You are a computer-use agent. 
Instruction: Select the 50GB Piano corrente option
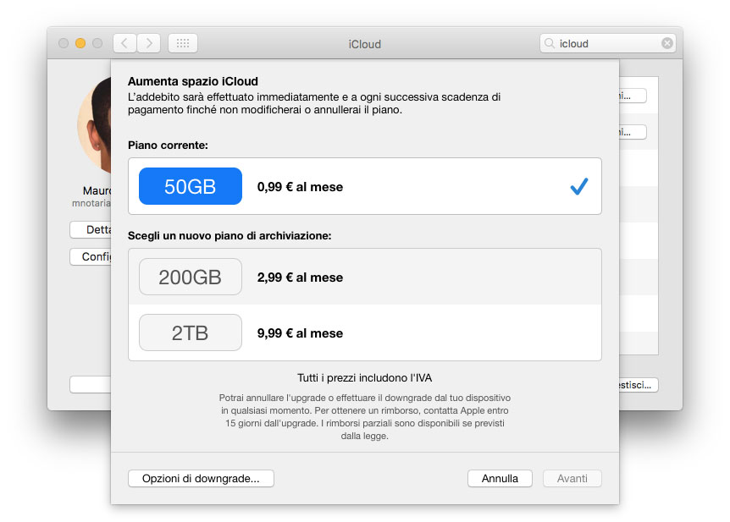coord(190,186)
